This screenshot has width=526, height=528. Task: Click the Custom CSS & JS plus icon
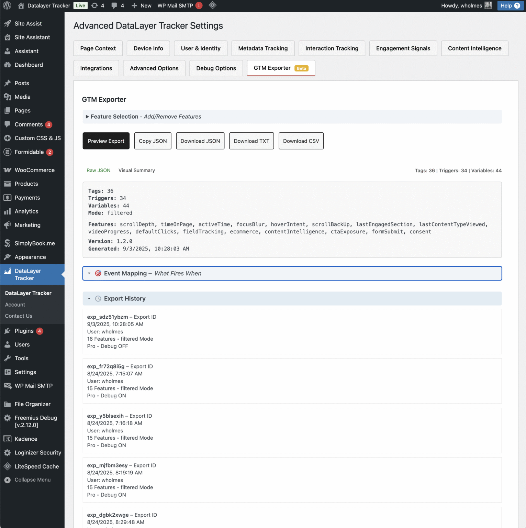click(8, 138)
